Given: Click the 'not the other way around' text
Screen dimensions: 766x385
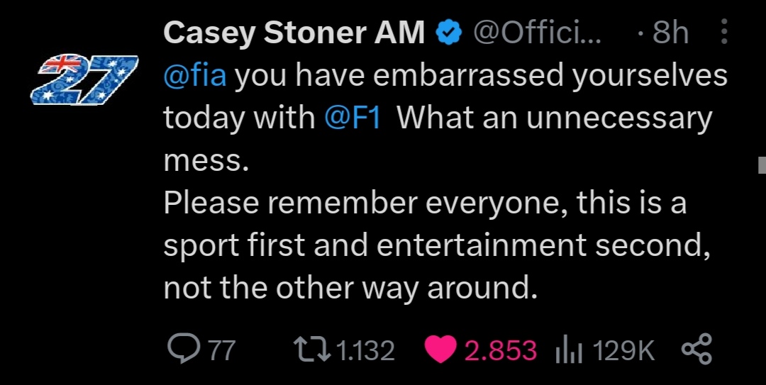Looking at the screenshot, I should [350, 287].
